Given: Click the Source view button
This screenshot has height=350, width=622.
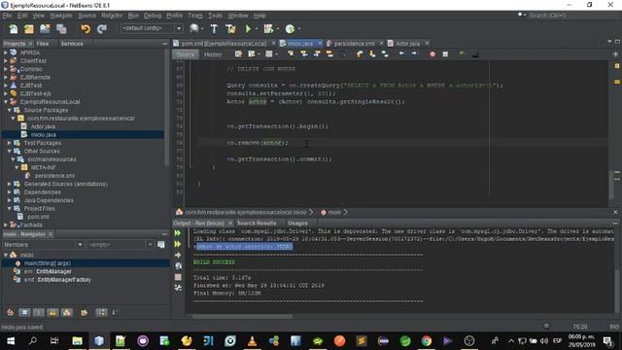Looking at the screenshot, I should [186, 54].
